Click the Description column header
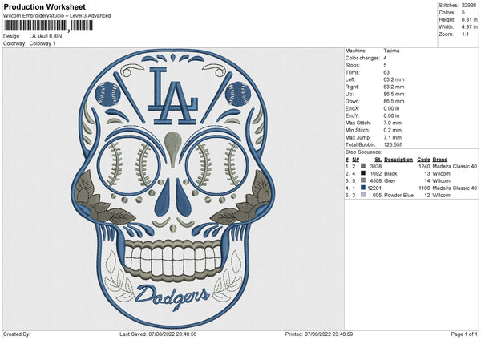 (398, 159)
